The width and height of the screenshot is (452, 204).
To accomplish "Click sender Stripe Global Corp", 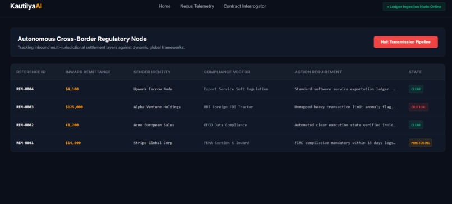I will [x=153, y=143].
